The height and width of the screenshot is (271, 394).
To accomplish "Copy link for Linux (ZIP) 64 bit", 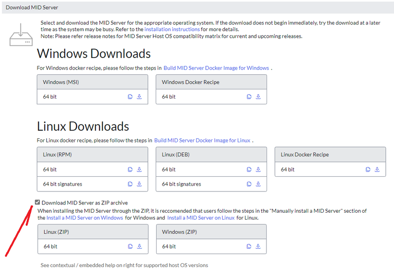I will tap(130, 246).
